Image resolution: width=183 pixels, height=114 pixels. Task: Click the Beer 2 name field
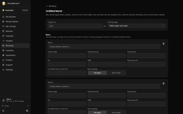pos(104,86)
